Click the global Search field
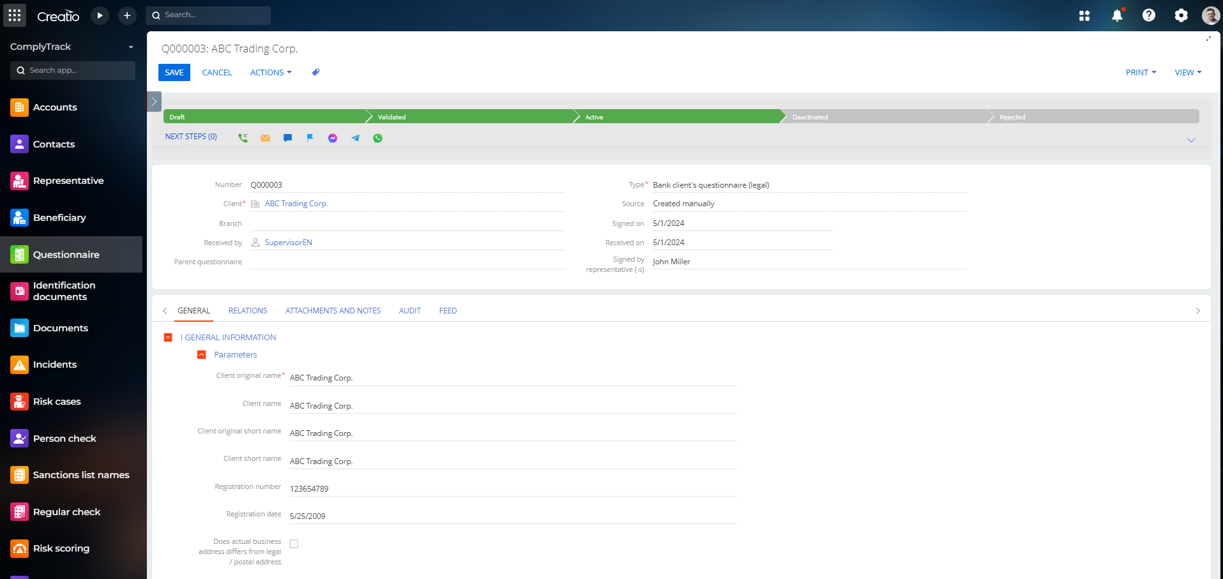 pyautogui.click(x=208, y=15)
